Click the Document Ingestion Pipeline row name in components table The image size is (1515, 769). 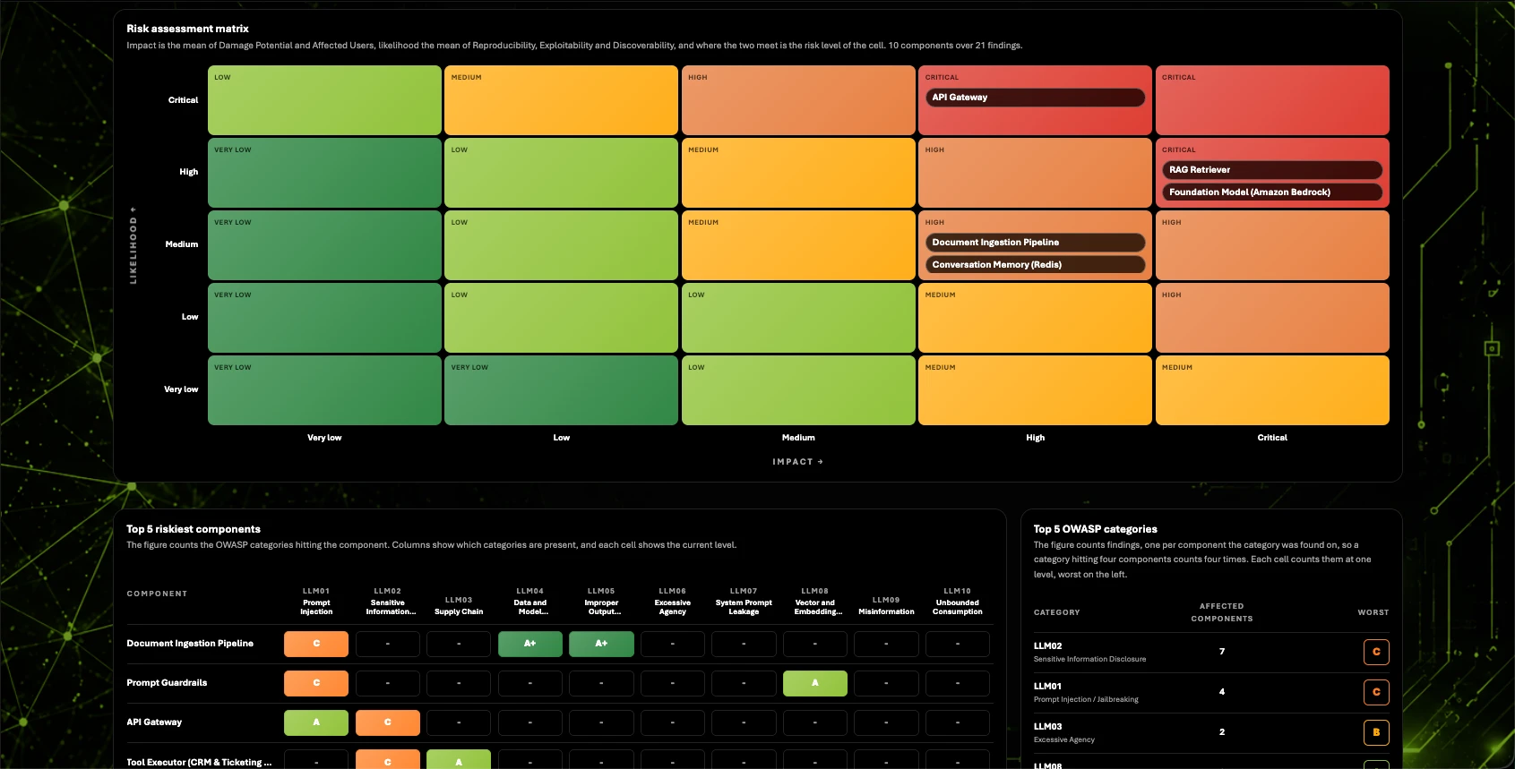click(x=190, y=644)
